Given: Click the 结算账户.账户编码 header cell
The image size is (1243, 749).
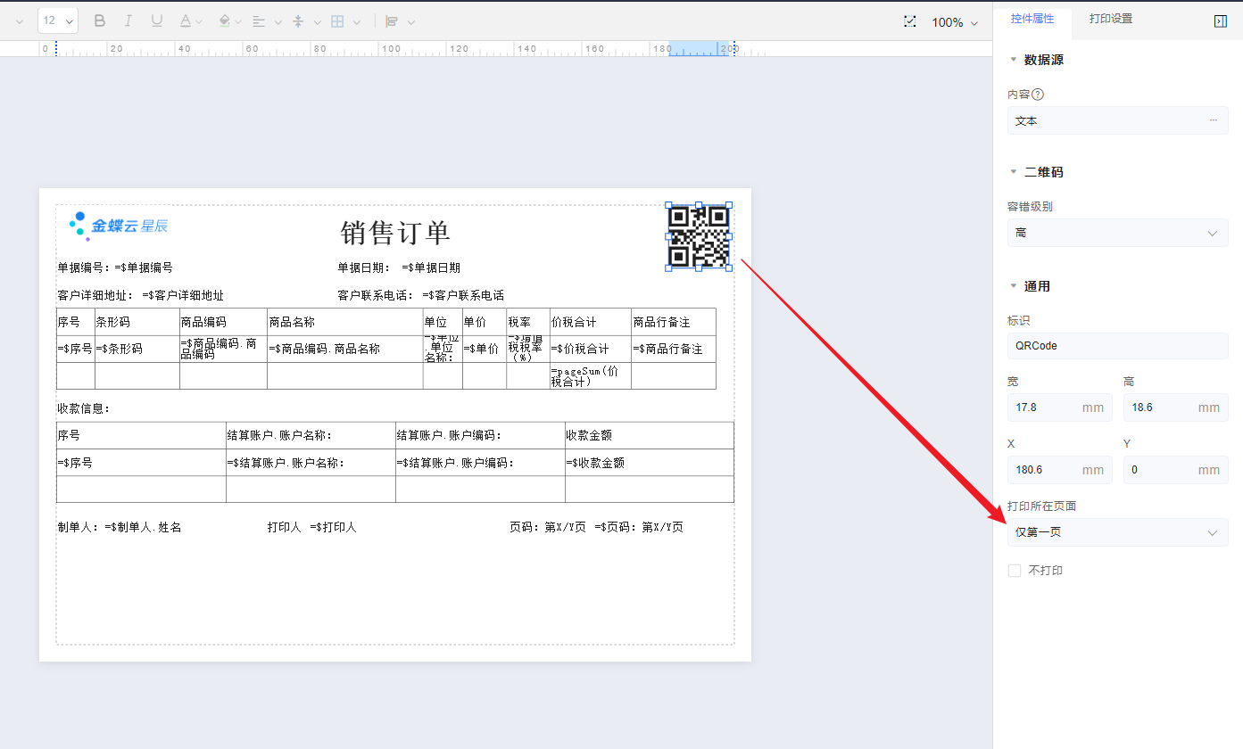Looking at the screenshot, I should [480, 435].
